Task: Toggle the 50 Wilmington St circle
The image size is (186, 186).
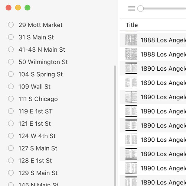Action: pos(11,62)
